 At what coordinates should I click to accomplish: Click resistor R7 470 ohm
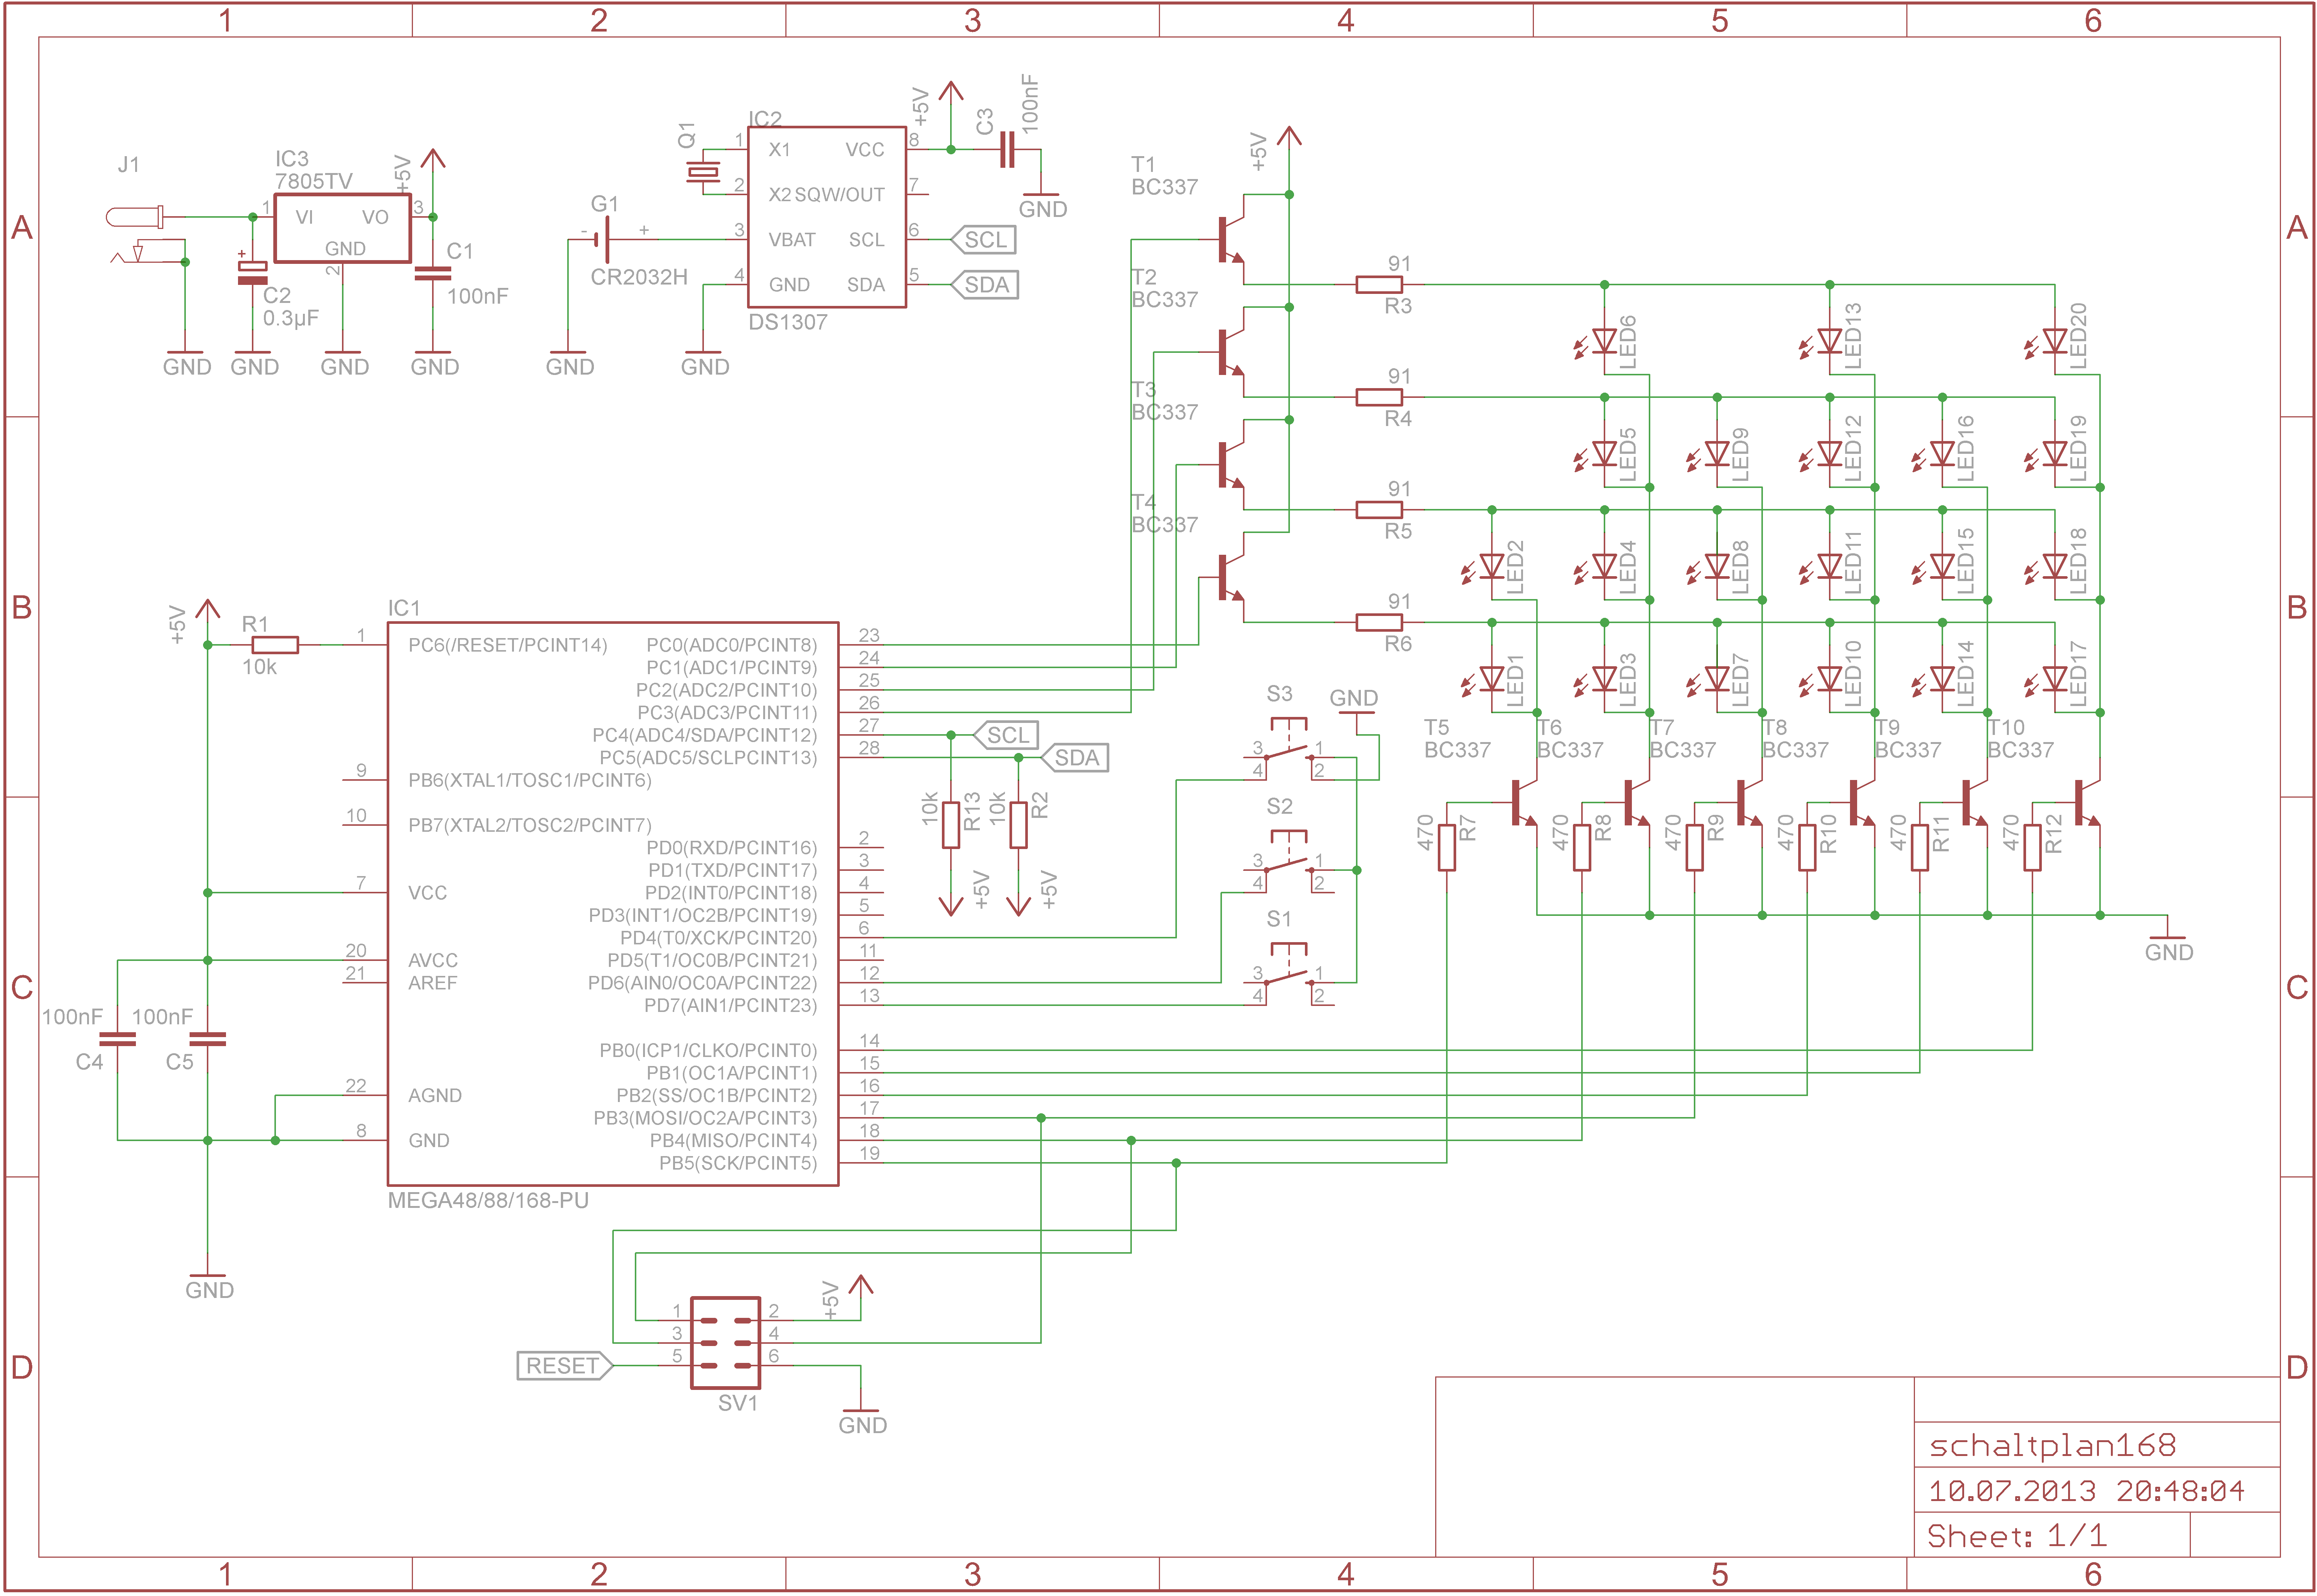coord(1447,848)
